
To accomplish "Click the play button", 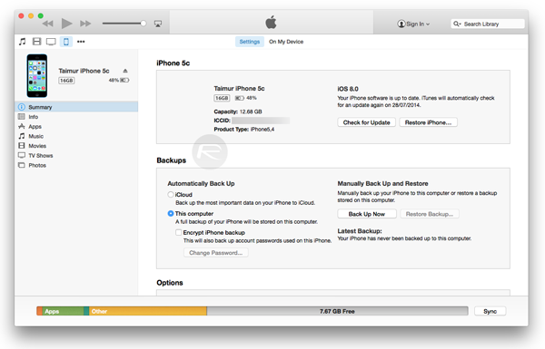I will 66,24.
